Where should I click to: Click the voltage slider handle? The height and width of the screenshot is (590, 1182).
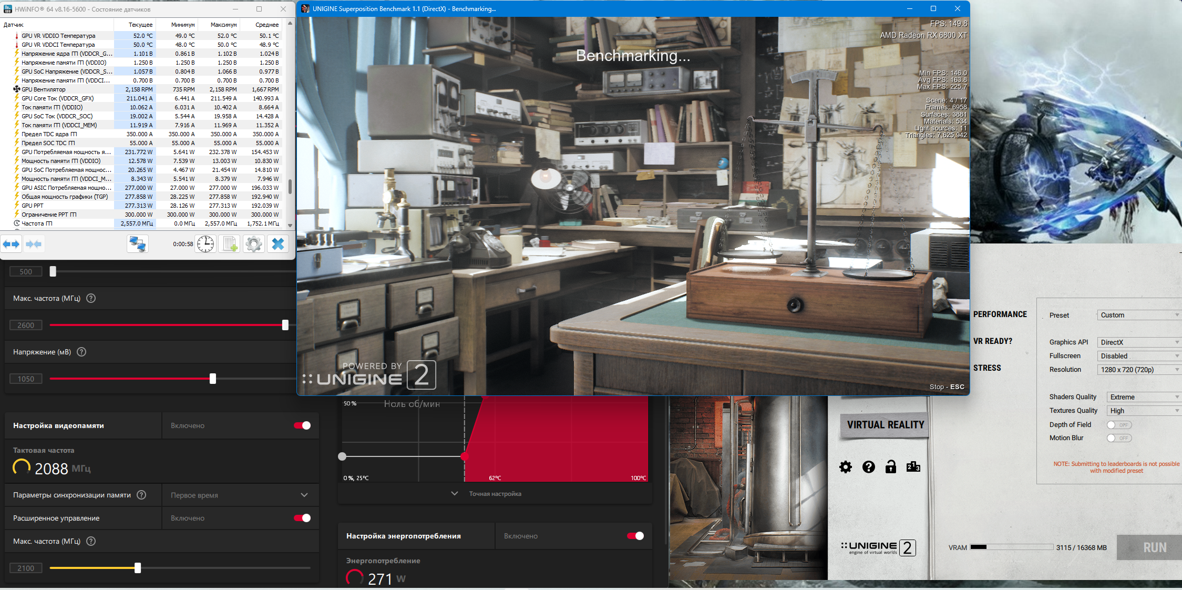click(x=213, y=379)
